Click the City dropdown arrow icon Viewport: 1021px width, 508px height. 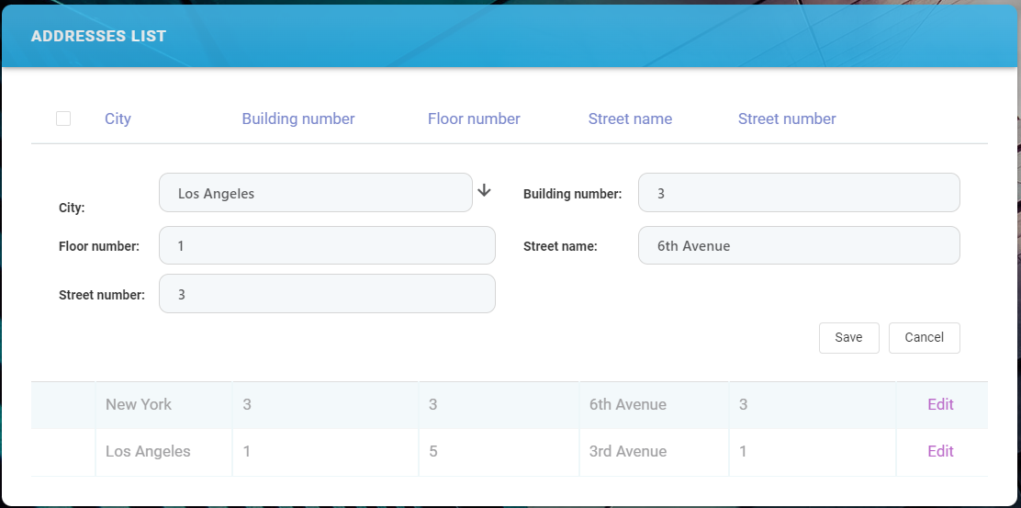click(x=485, y=191)
